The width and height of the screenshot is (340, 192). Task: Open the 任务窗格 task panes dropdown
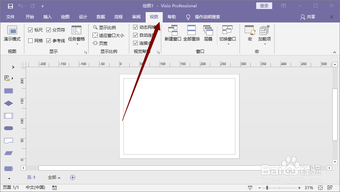point(76,35)
